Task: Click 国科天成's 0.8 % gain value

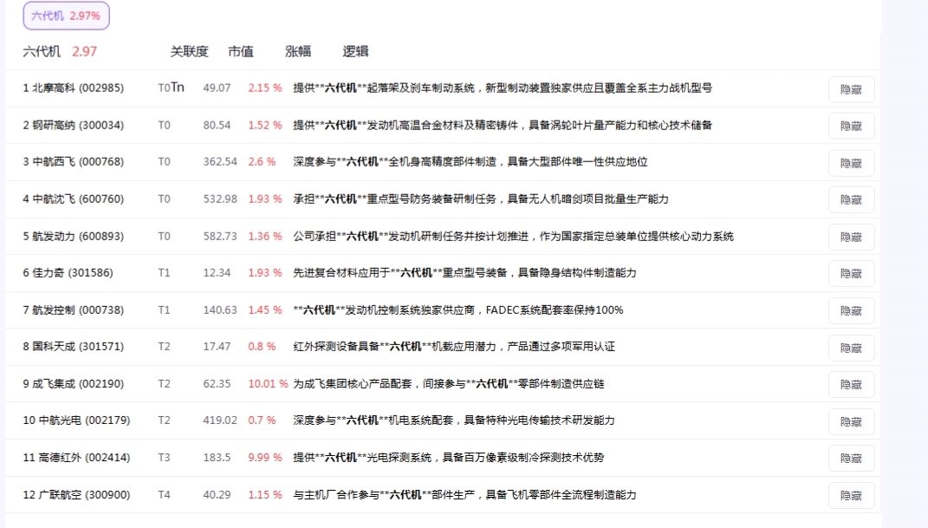Action: [x=263, y=346]
